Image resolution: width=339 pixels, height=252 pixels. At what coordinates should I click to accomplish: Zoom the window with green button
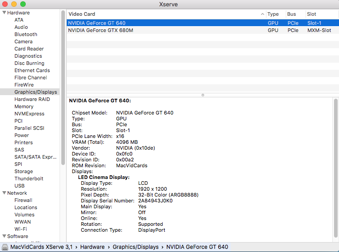pyautogui.click(x=23, y=4)
